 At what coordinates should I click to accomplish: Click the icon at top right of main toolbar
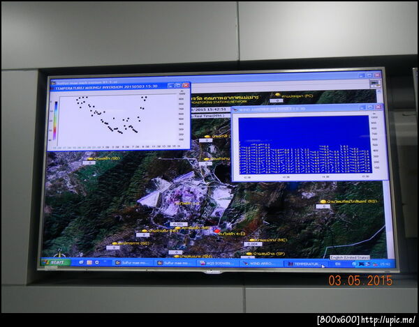pyautogui.click(x=374, y=84)
